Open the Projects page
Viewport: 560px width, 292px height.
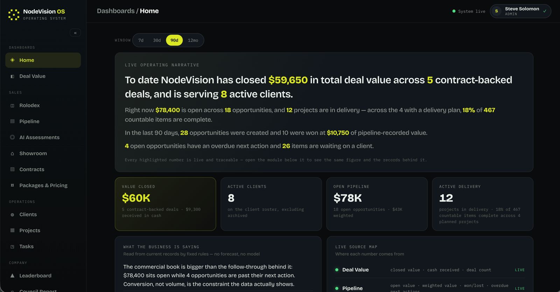click(43, 230)
